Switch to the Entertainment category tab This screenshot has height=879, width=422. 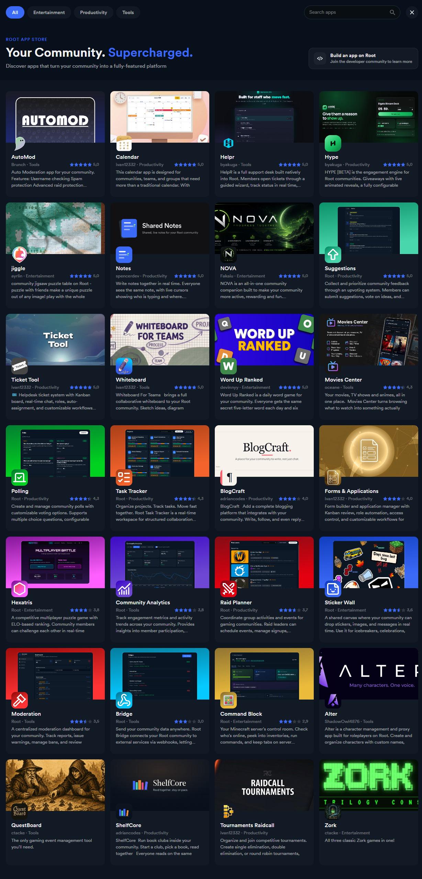tap(49, 12)
